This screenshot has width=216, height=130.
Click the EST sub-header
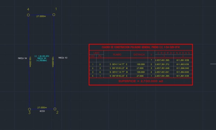[x=93, y=56]
